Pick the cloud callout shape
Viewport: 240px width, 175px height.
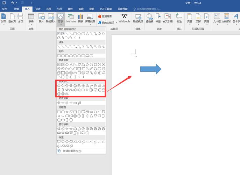point(71,142)
